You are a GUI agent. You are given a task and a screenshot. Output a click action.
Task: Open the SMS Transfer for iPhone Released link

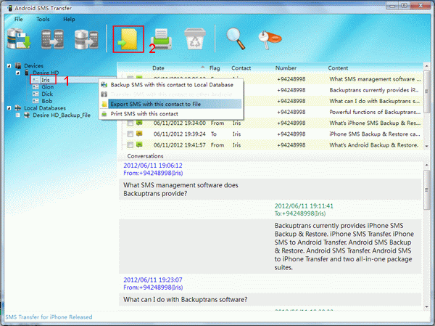[49, 317]
